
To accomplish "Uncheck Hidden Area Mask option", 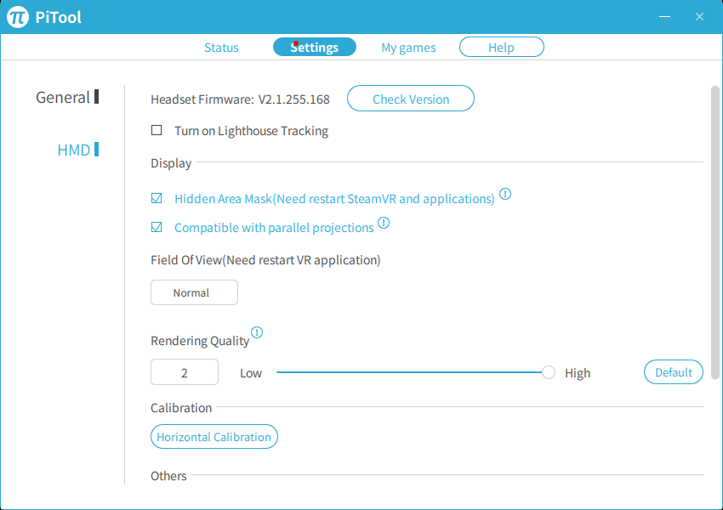I will 157,199.
